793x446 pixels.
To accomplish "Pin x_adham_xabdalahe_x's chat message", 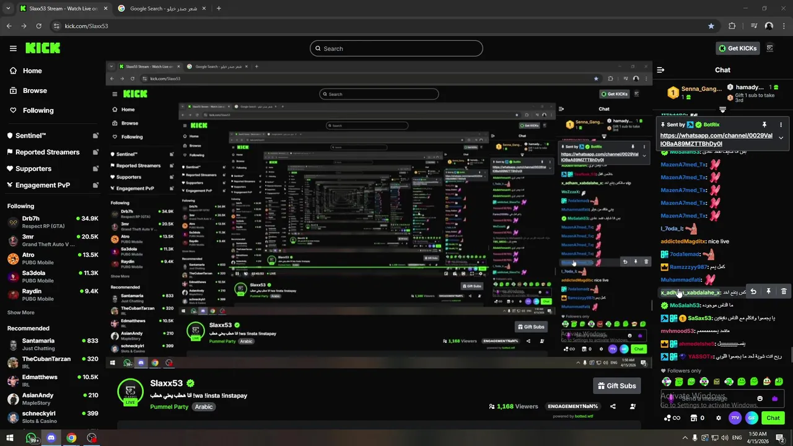I will (x=768, y=291).
